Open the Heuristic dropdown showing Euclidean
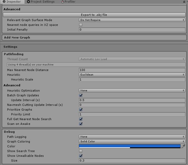 [x=132, y=74]
